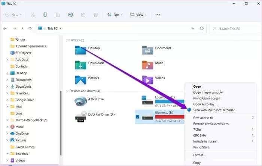Select the Local Disk (C:) drive icon
Screen dimensions: 262x166
click(x=147, y=100)
